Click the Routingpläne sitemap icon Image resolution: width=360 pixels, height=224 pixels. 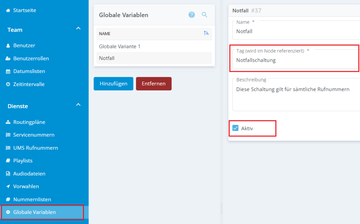pos(8,122)
